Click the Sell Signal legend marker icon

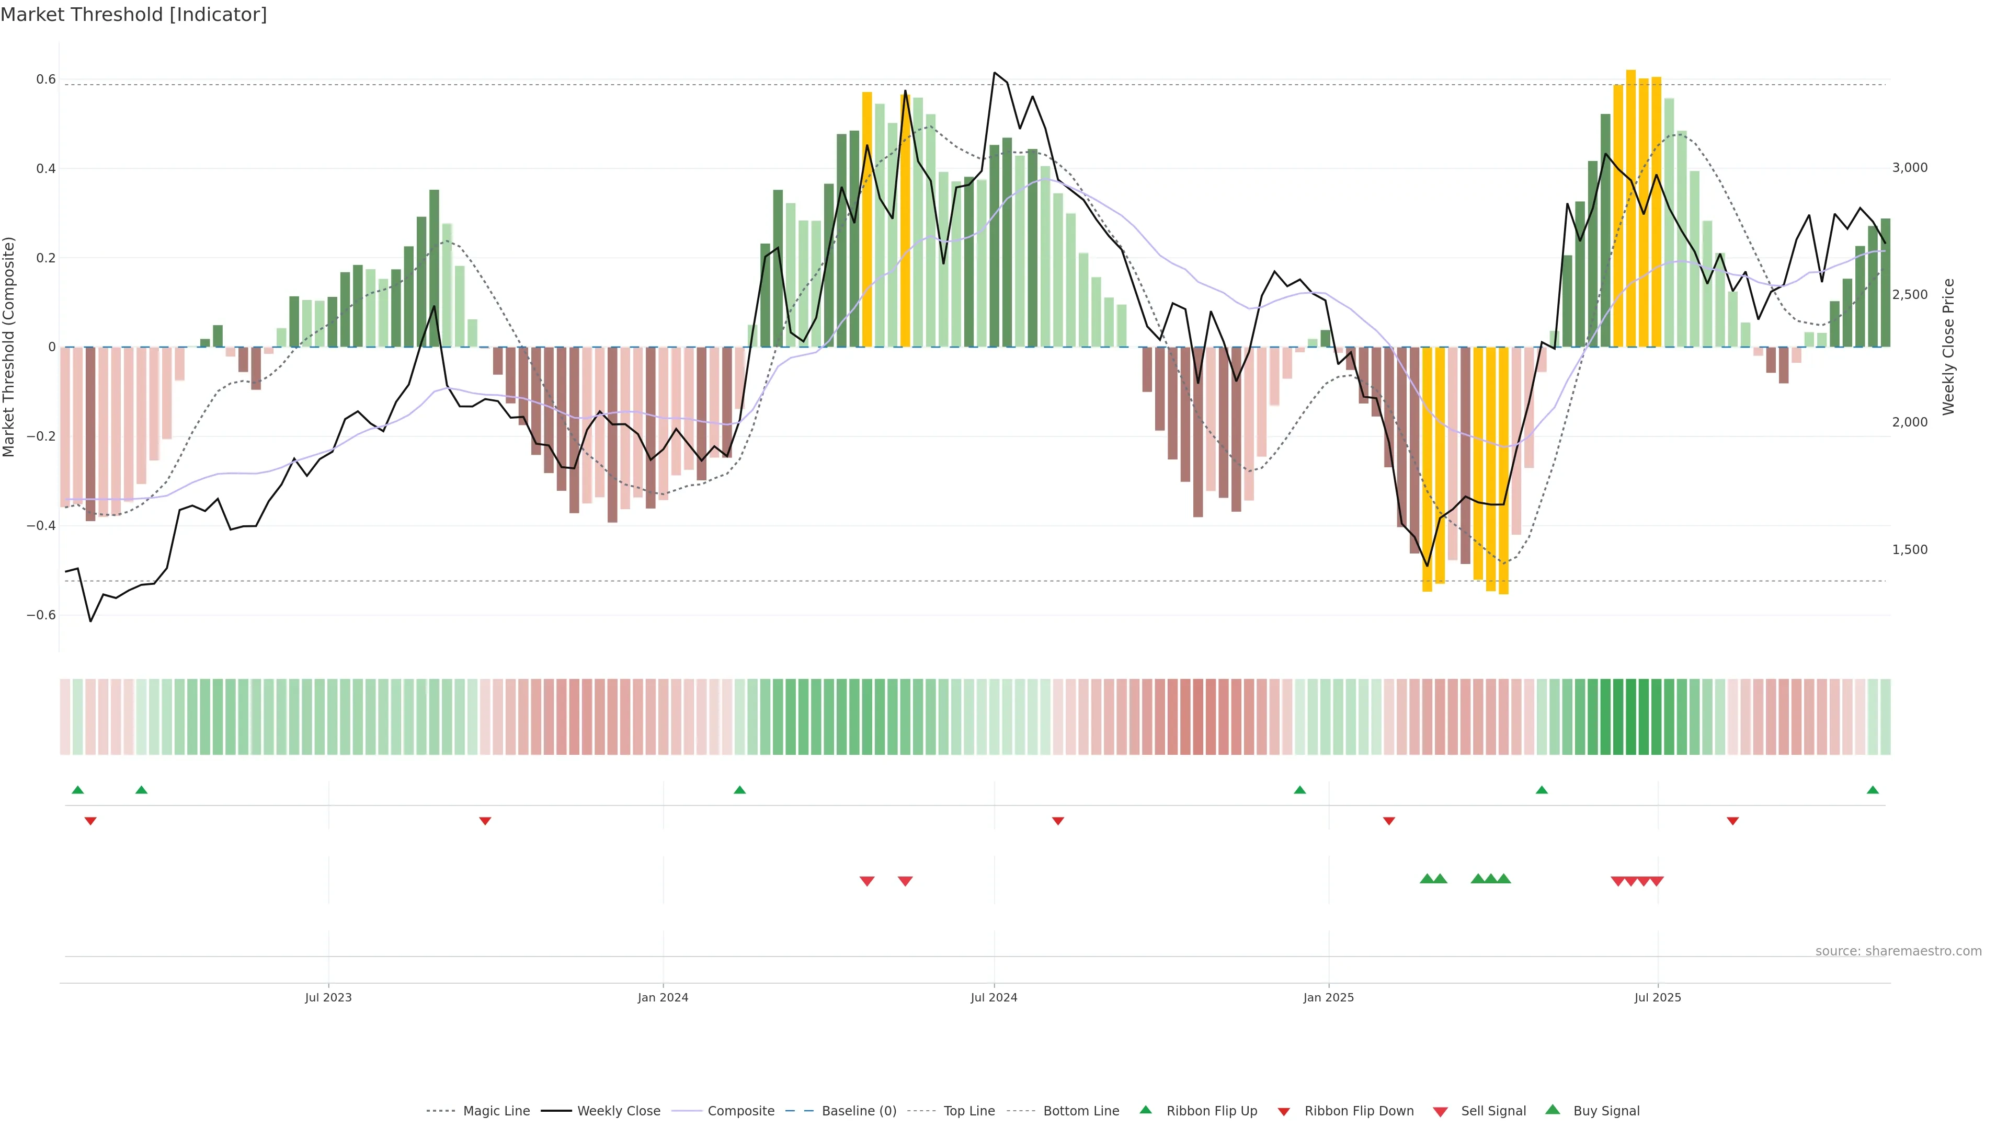1440,1112
